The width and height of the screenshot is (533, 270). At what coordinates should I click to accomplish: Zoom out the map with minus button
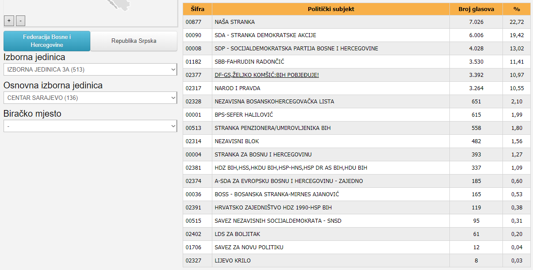pos(20,20)
